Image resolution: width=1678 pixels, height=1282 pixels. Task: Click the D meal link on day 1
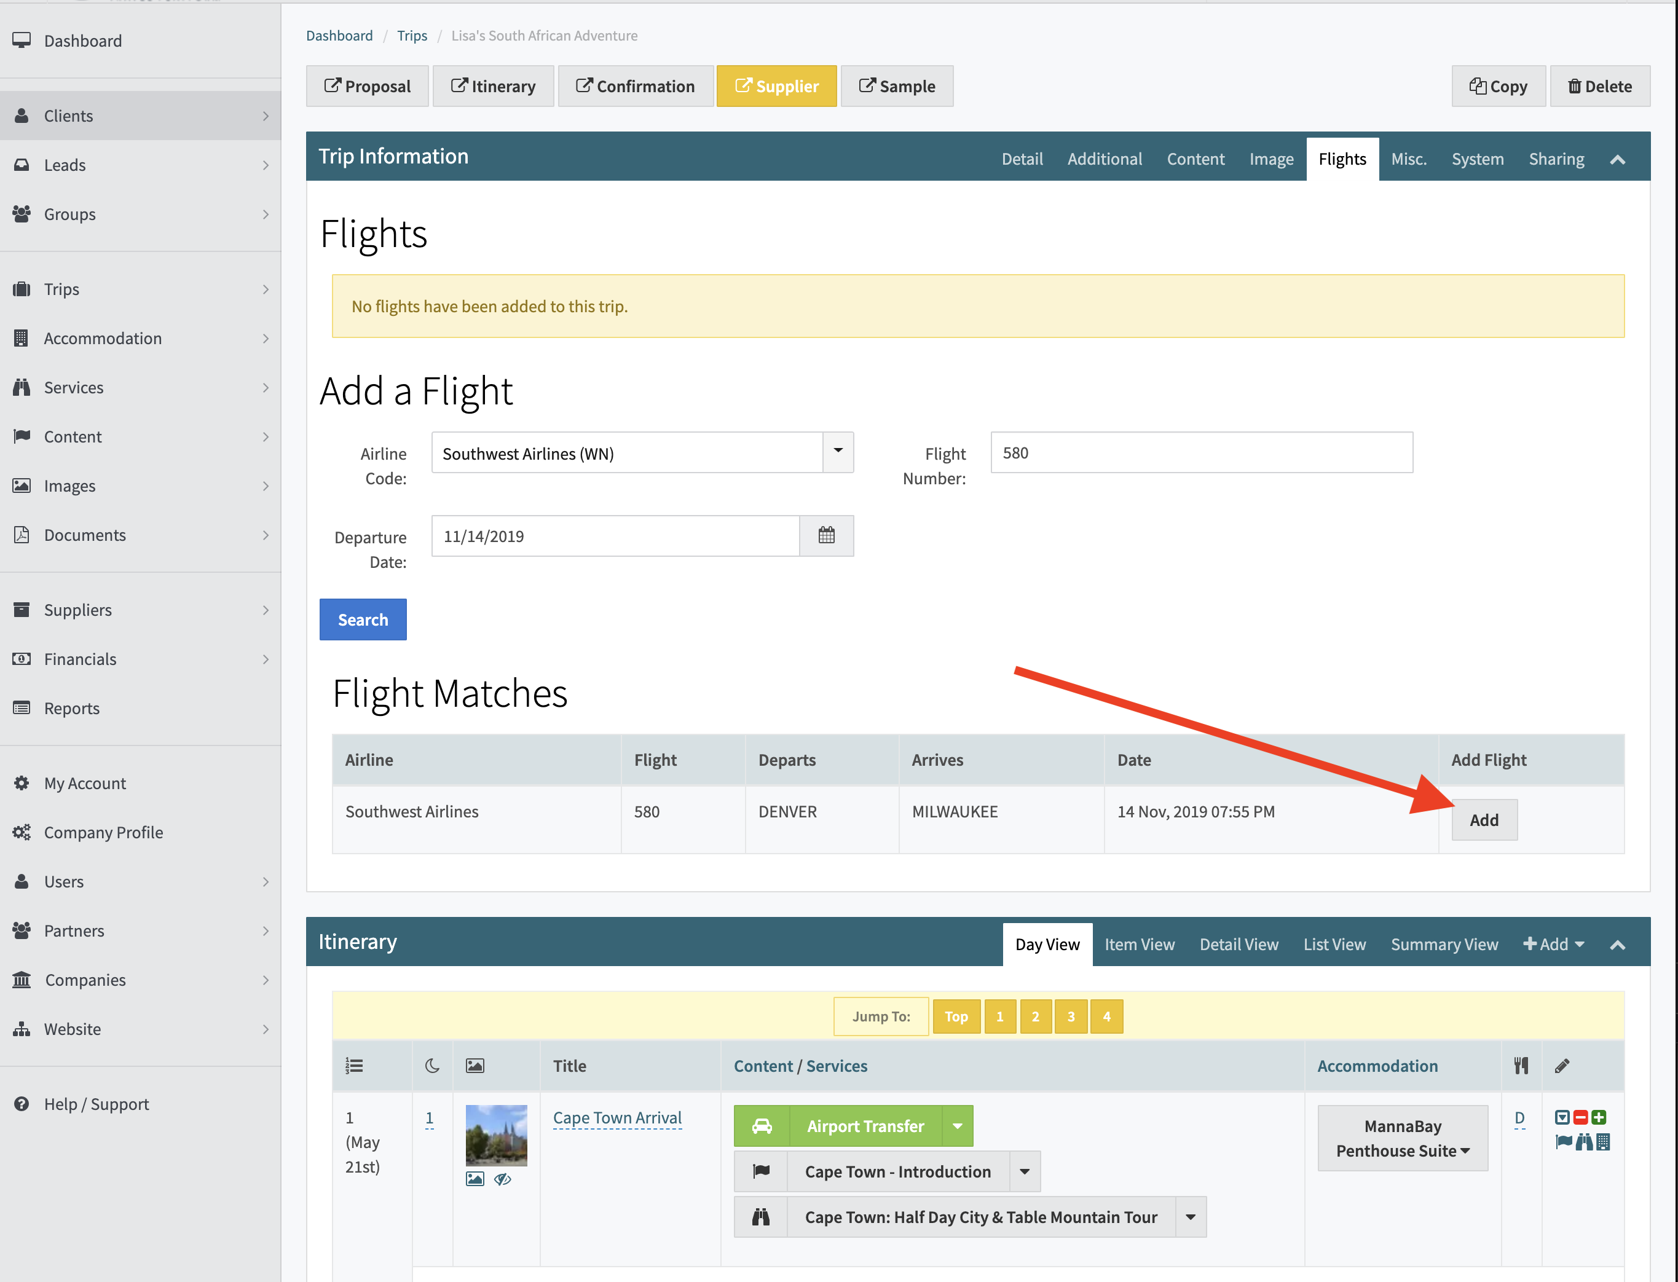click(1519, 1117)
